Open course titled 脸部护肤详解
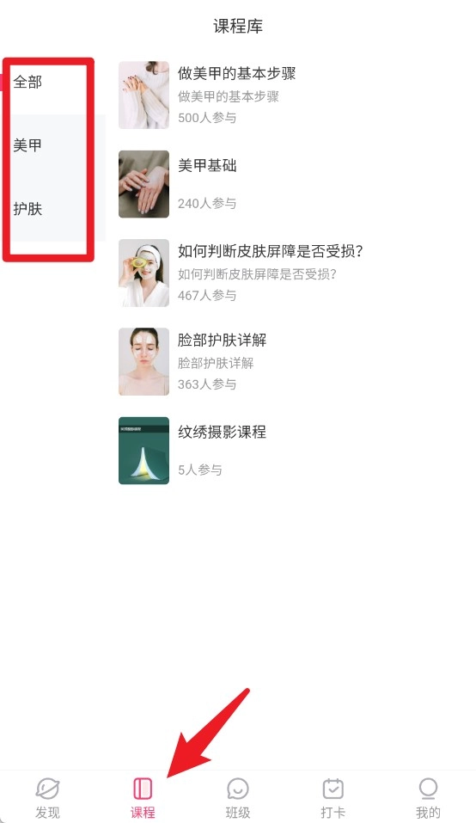The image size is (476, 823). (x=222, y=340)
